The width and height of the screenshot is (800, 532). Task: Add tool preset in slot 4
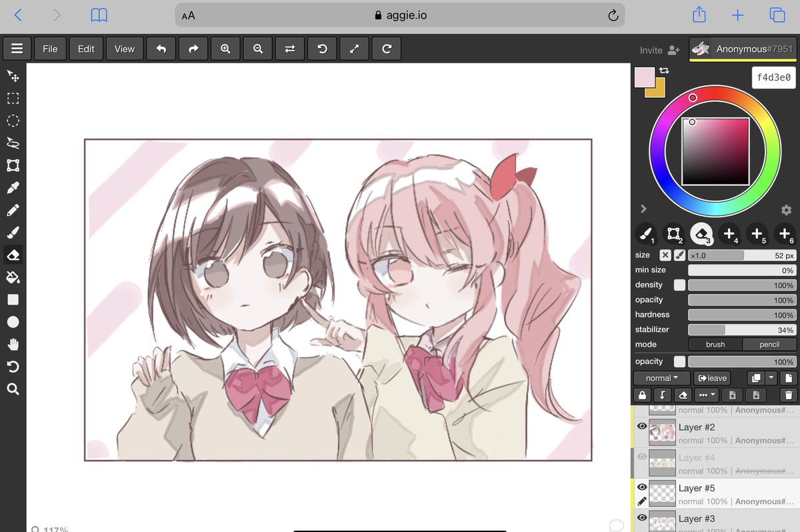[729, 234]
